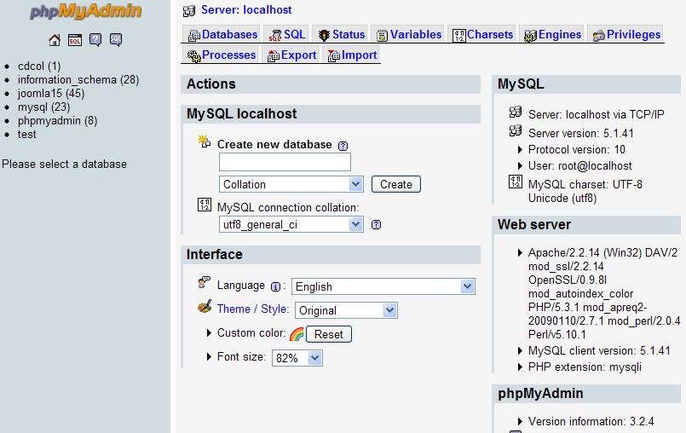686x433 pixels.
Task: Open the Privileges tab
Action: coord(626,35)
